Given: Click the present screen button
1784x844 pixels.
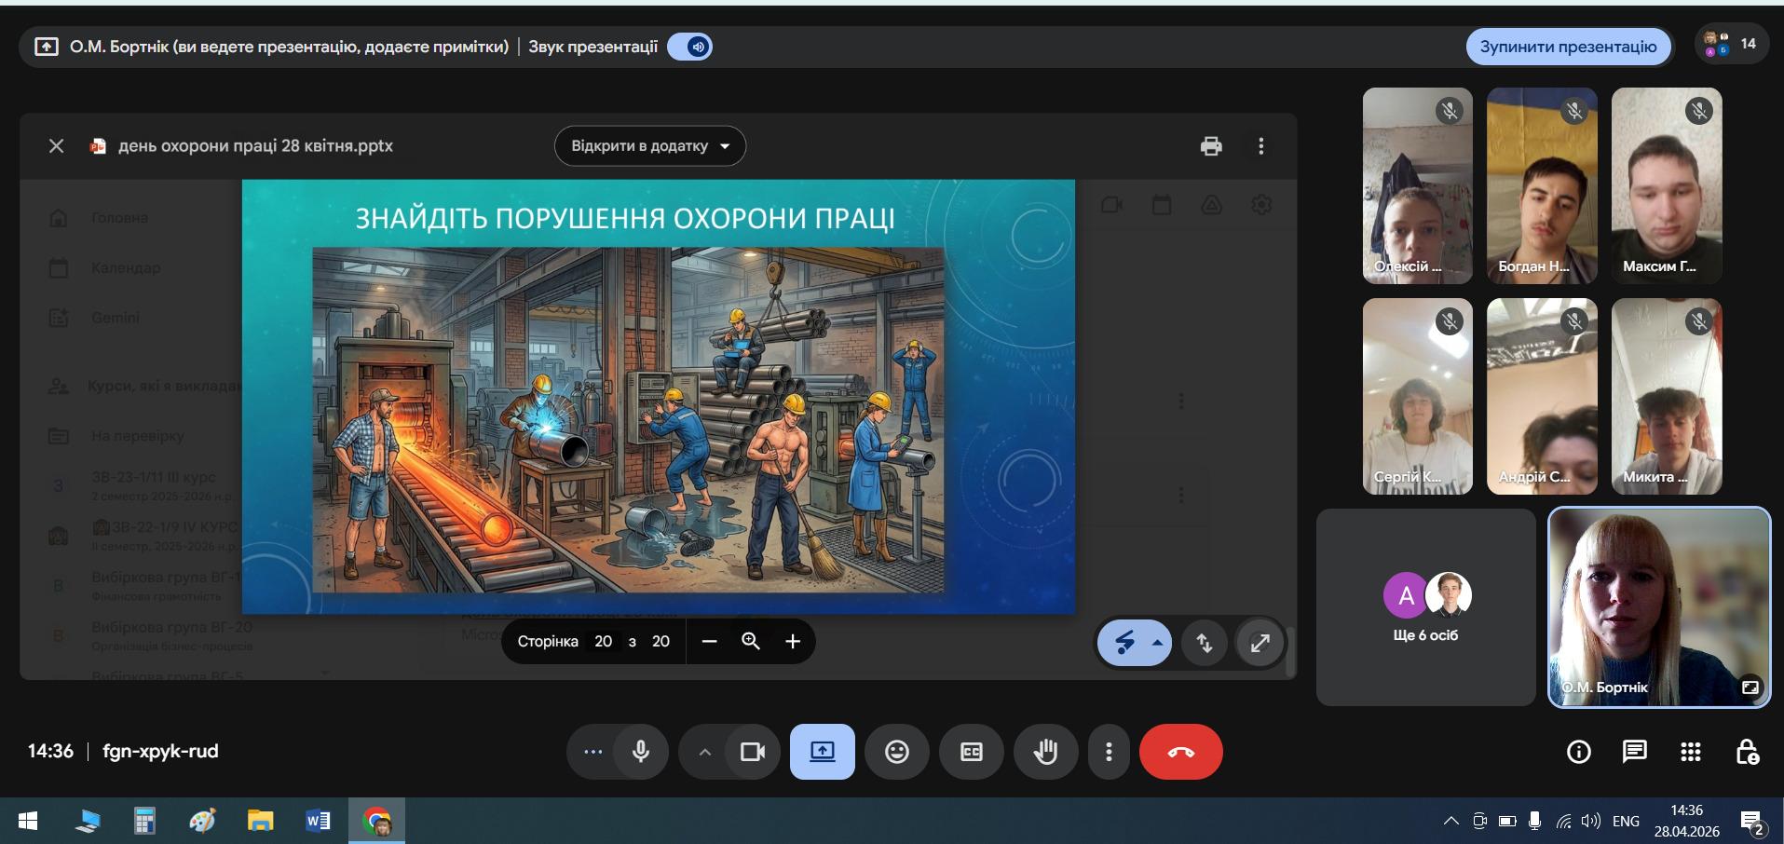Looking at the screenshot, I should click(823, 752).
